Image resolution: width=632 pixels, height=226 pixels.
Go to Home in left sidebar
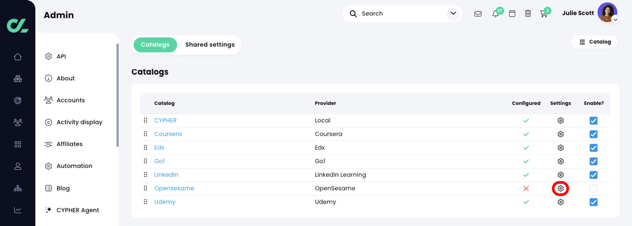tap(18, 57)
